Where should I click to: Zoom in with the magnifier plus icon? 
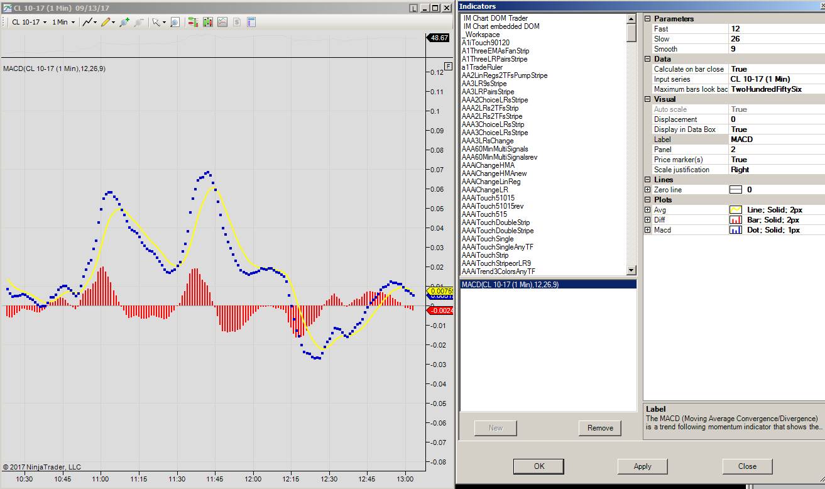tap(124, 22)
